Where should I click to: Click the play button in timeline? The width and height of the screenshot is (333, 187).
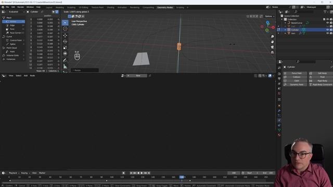[142, 173]
